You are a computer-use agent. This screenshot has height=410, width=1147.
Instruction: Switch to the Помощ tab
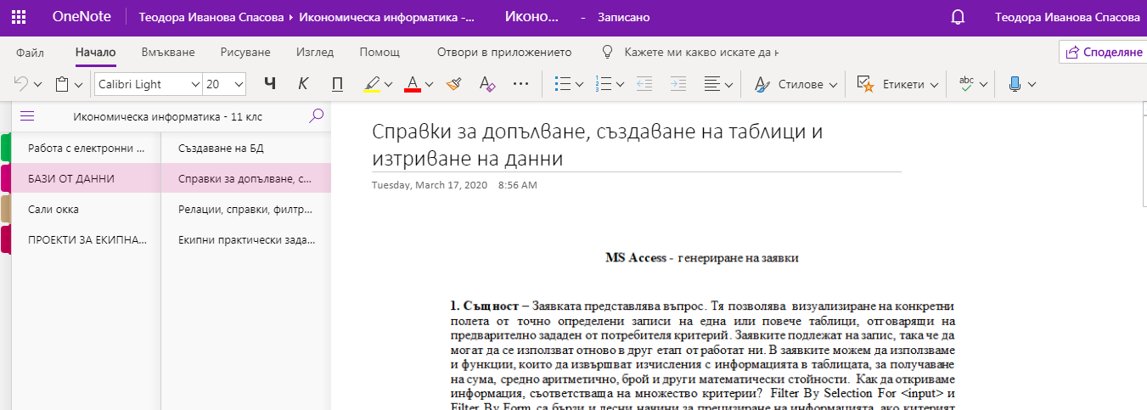(x=380, y=52)
